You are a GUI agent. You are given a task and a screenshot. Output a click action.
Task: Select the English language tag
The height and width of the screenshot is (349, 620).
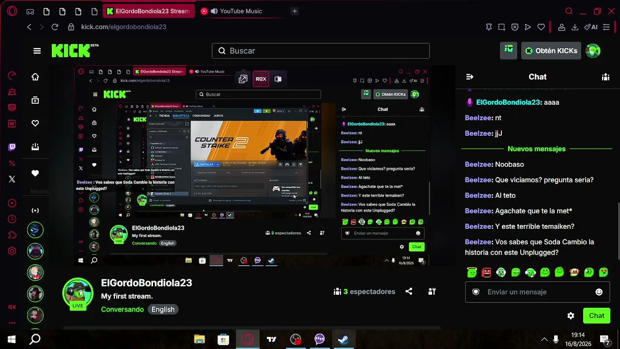tap(163, 310)
